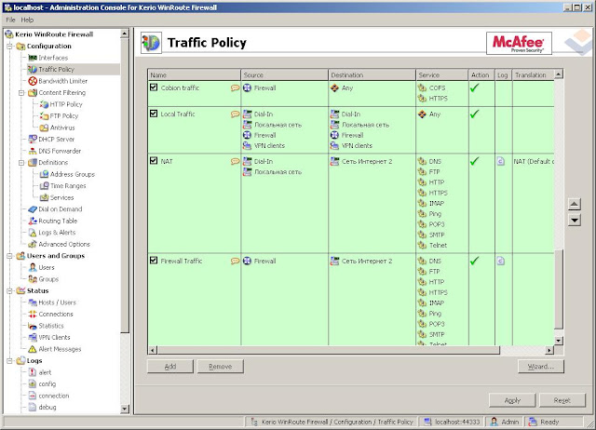Click the NAT rule log icon
596x430 pixels.
coord(501,161)
